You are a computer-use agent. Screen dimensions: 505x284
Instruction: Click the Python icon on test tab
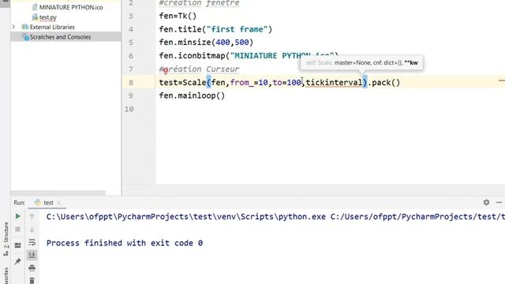click(38, 202)
